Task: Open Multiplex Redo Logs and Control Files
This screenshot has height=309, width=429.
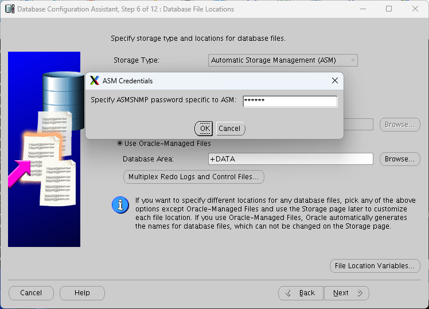Action: (194, 177)
